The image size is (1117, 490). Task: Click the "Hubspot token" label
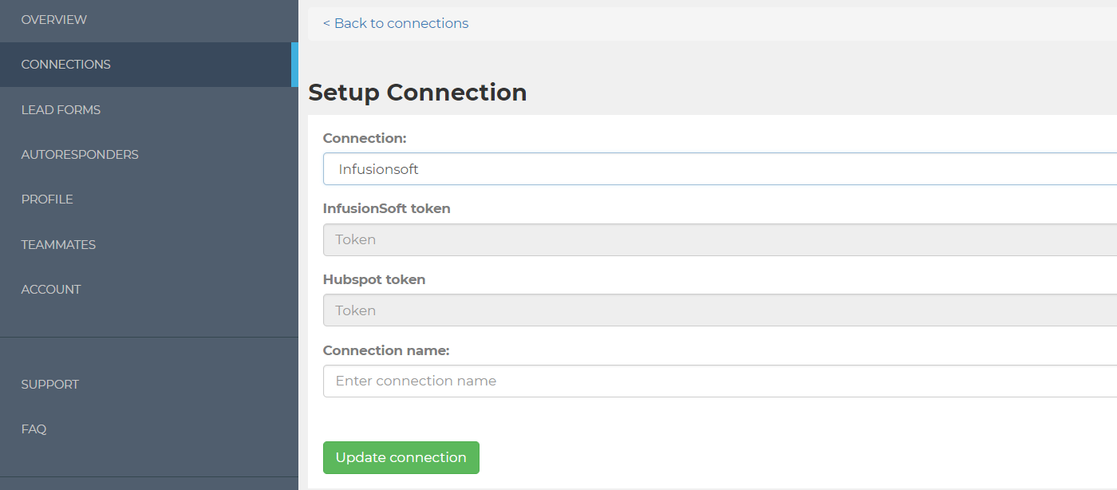374,279
